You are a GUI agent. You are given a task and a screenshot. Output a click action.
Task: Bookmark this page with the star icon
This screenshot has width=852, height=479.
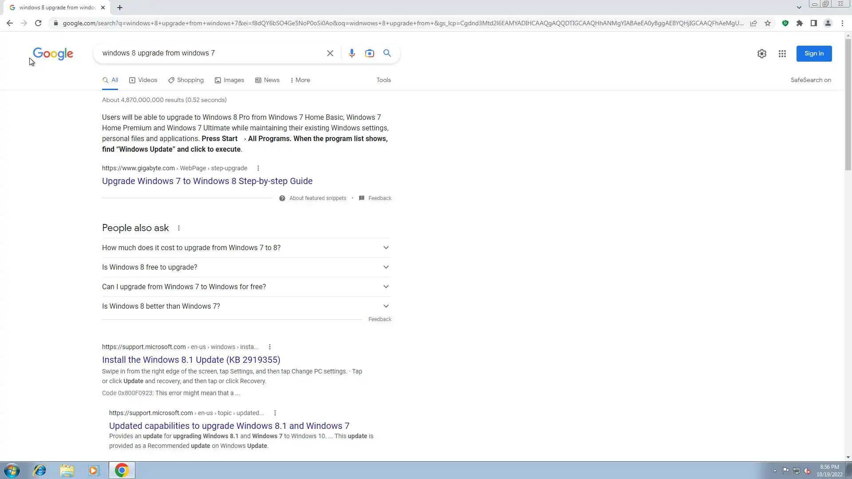coord(768,23)
